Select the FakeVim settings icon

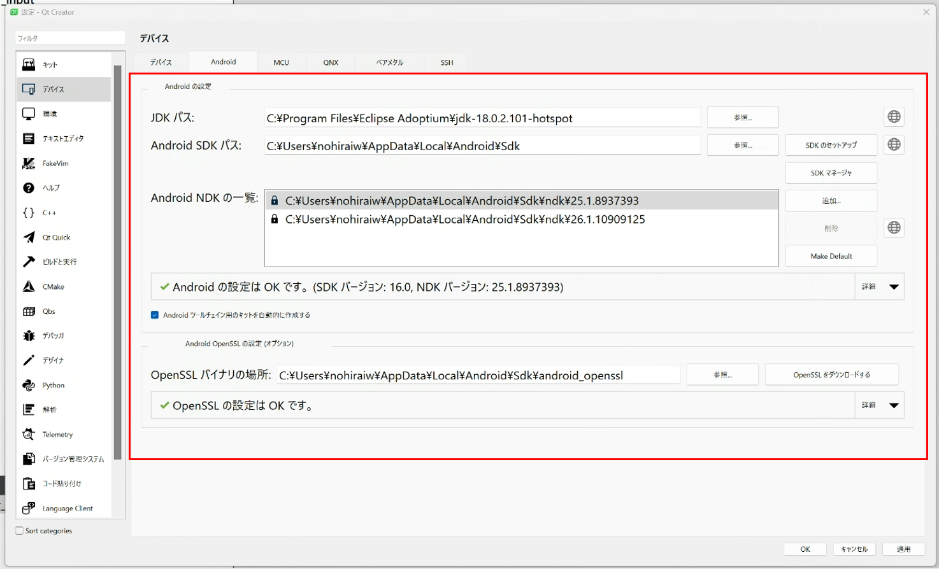click(x=29, y=164)
